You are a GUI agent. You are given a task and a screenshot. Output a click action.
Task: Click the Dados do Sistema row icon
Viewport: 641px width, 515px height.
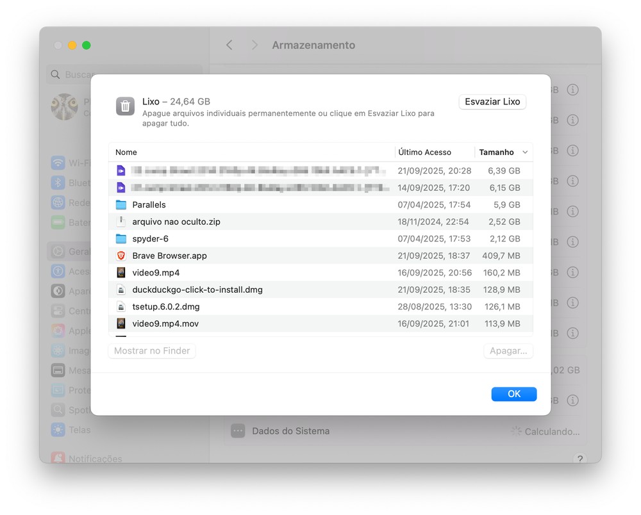tap(238, 431)
